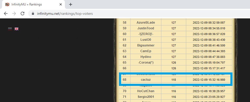Click vote count 127 for Hydino
250x102 pixels.
174,57
